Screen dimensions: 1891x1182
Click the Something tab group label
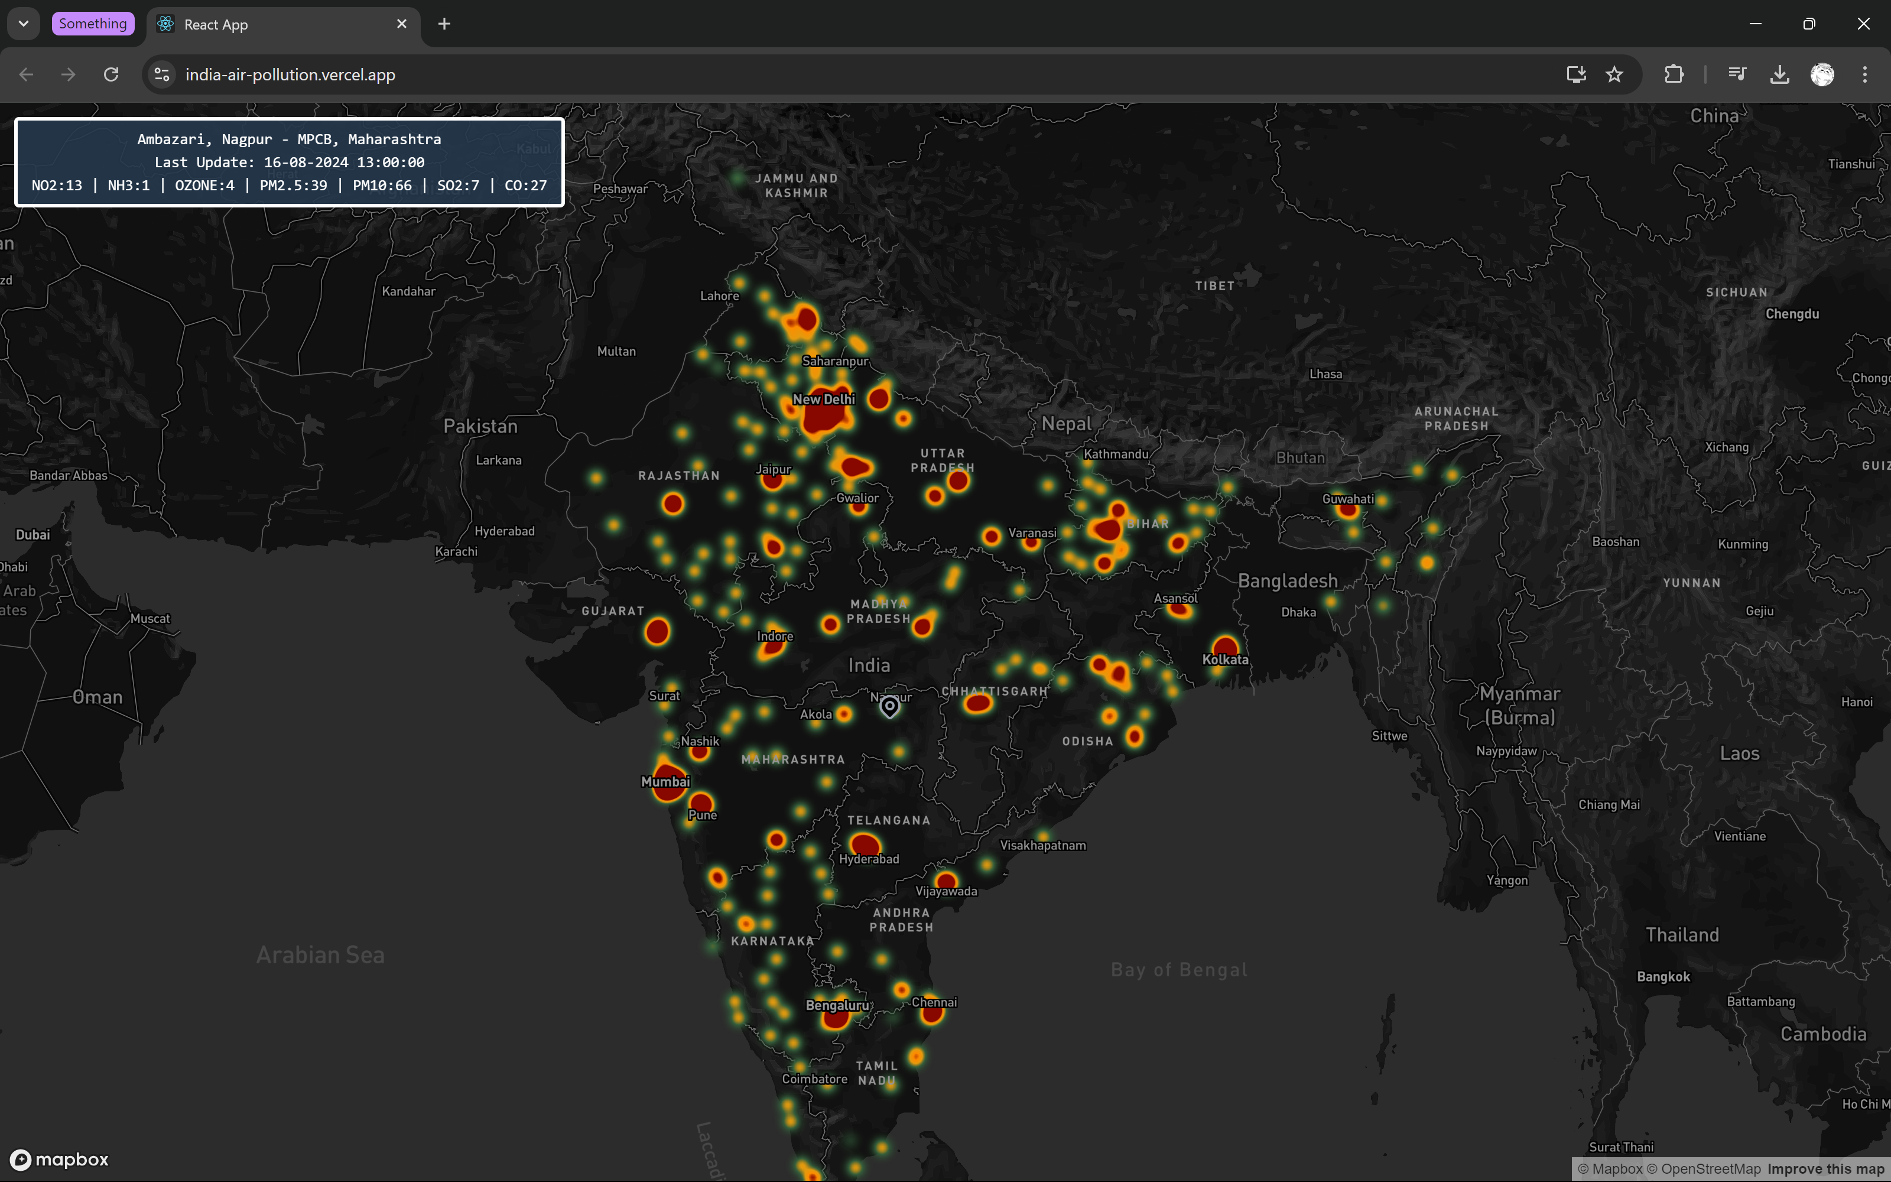(x=93, y=24)
